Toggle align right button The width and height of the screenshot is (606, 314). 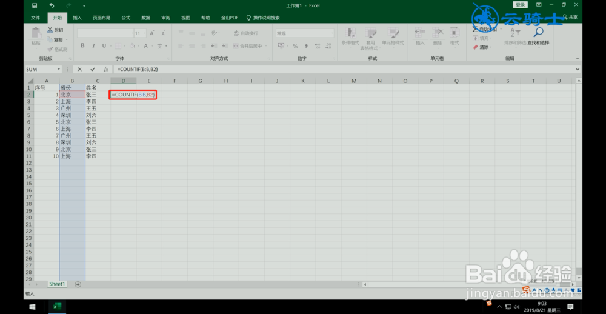202,46
